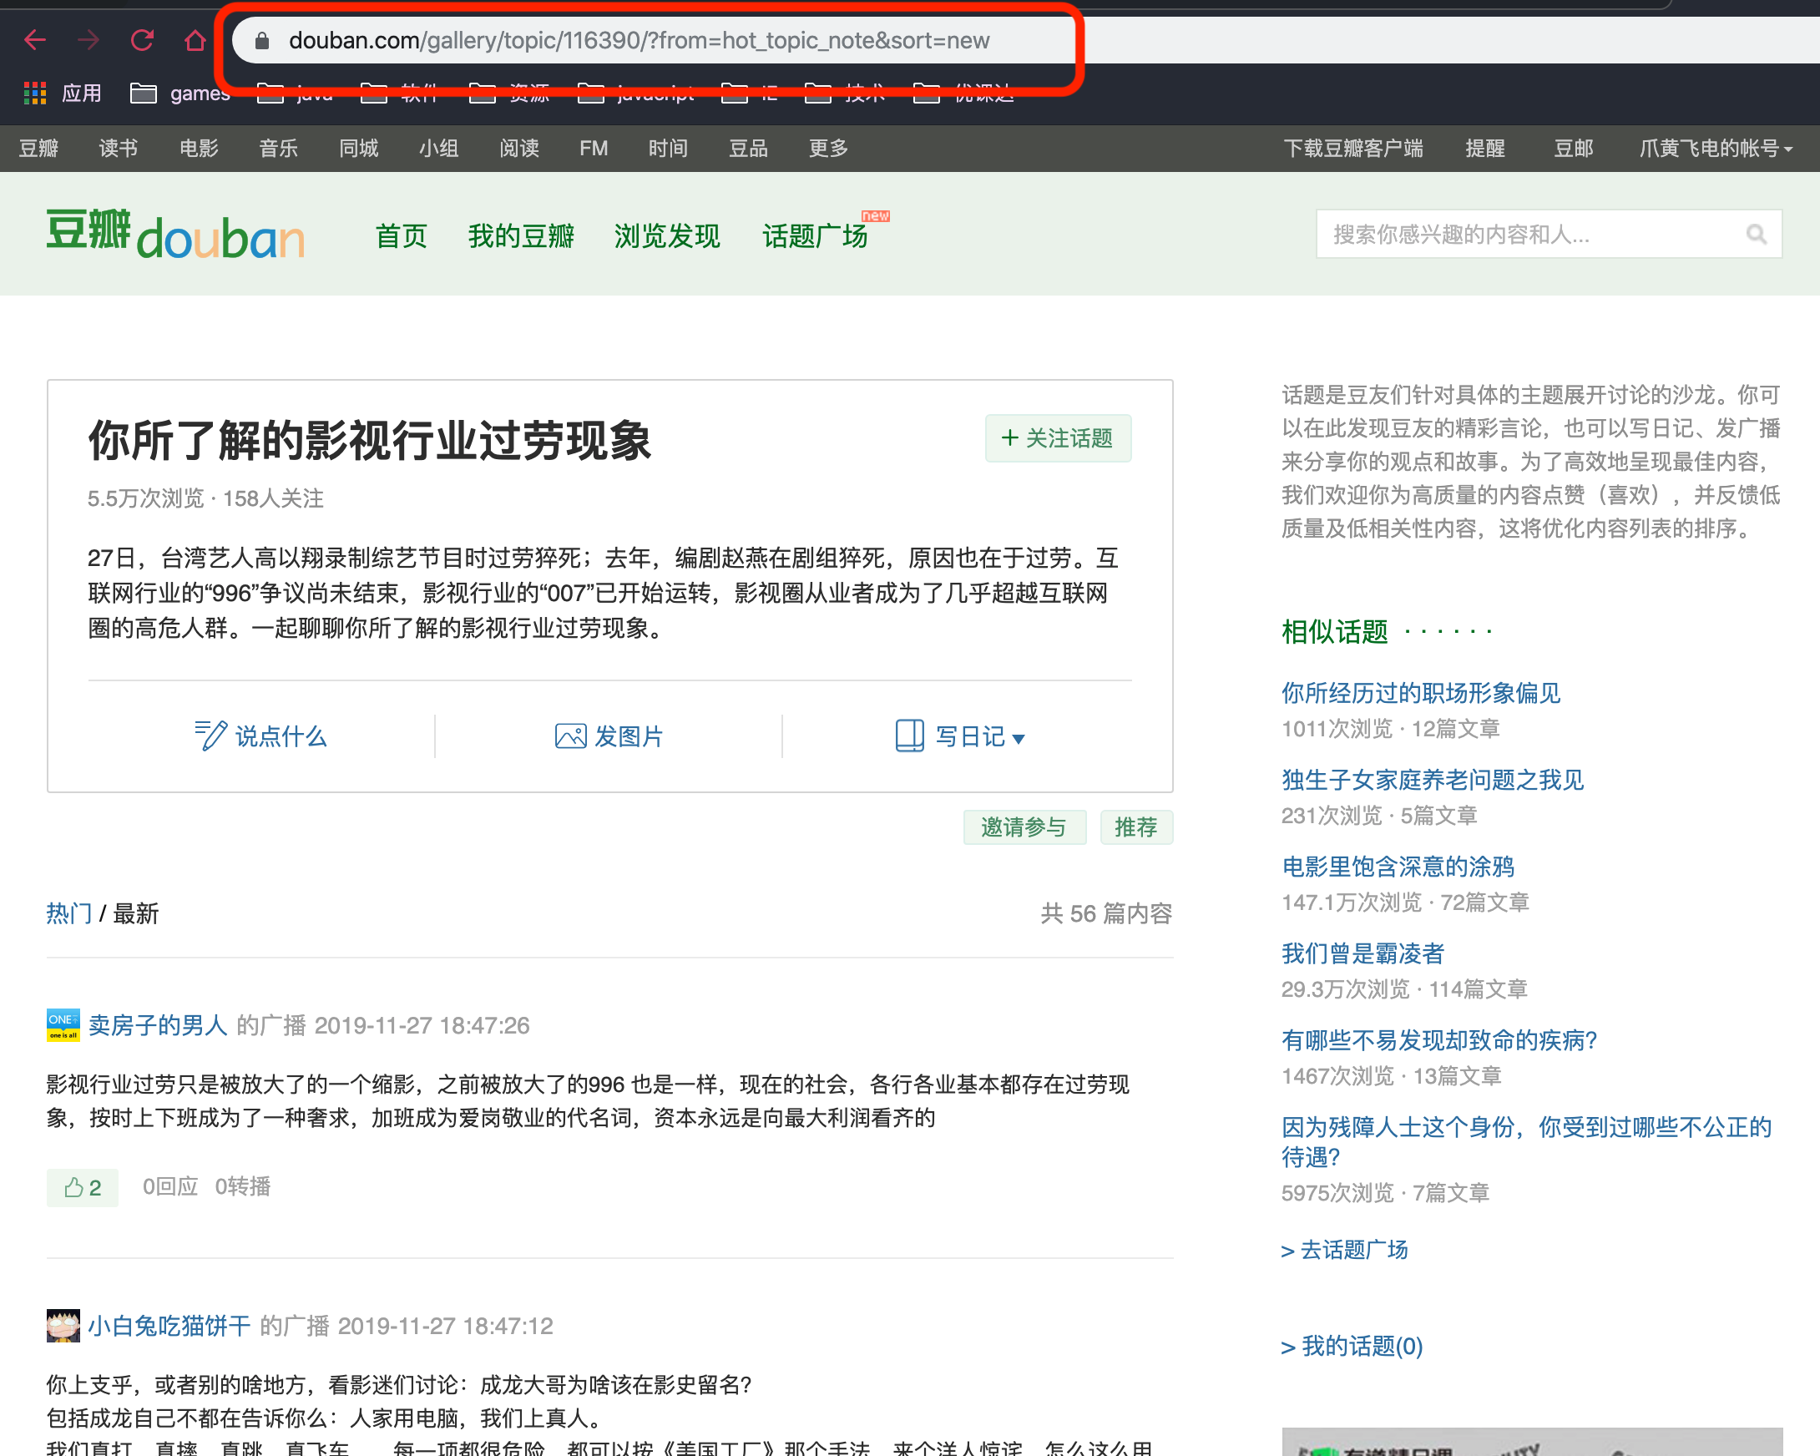Open FM in top navigation
This screenshot has width=1820, height=1456.
tap(594, 149)
